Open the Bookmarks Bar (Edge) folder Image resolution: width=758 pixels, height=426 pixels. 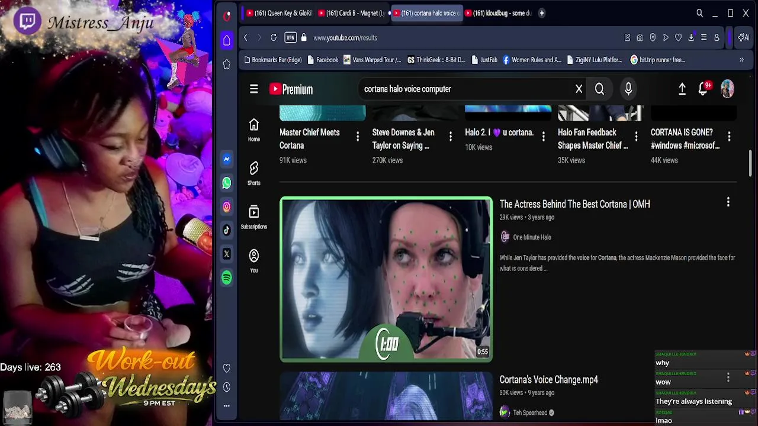click(273, 60)
